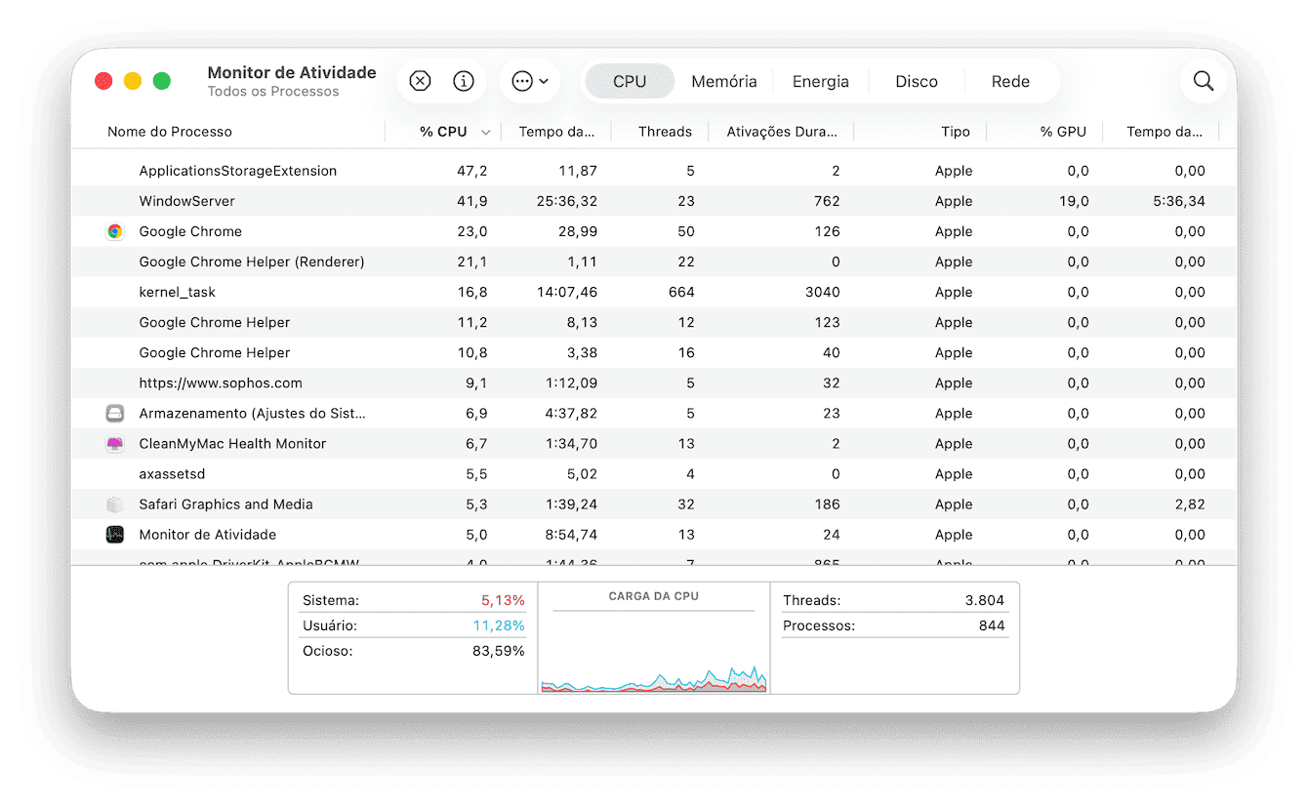Switch to the Disco tab
The width and height of the screenshot is (1308, 806).
(x=917, y=81)
